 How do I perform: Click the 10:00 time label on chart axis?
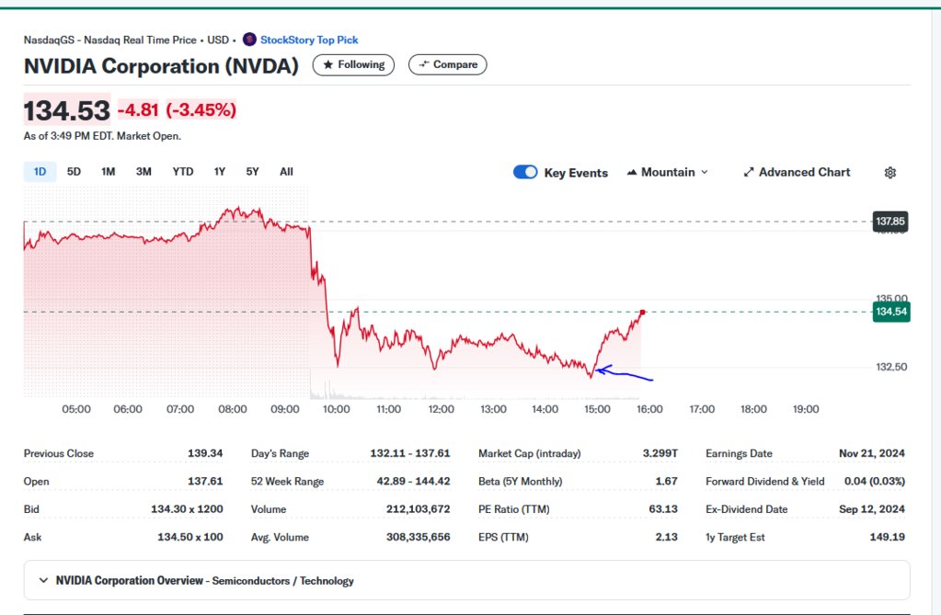pyautogui.click(x=336, y=409)
